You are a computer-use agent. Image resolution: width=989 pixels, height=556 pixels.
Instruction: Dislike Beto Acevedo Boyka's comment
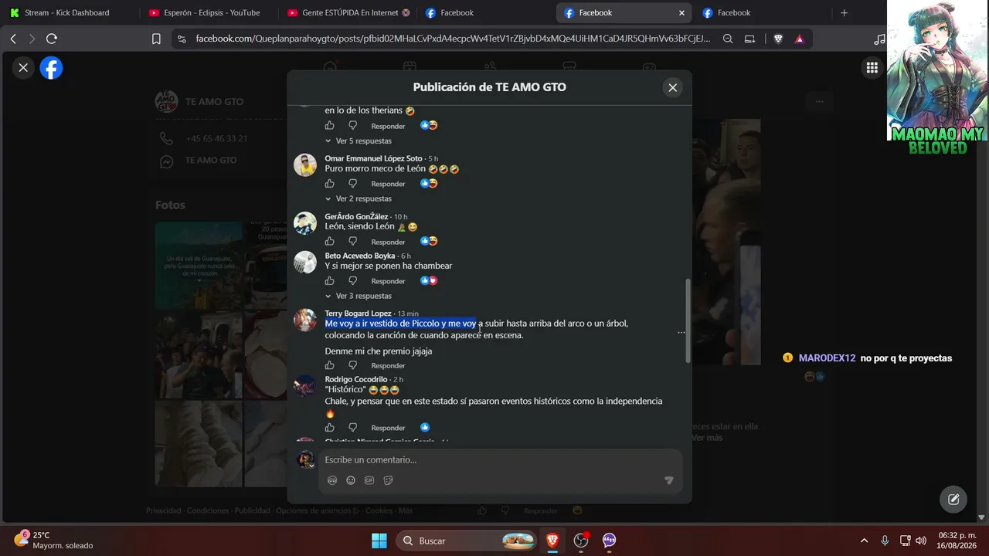(352, 281)
